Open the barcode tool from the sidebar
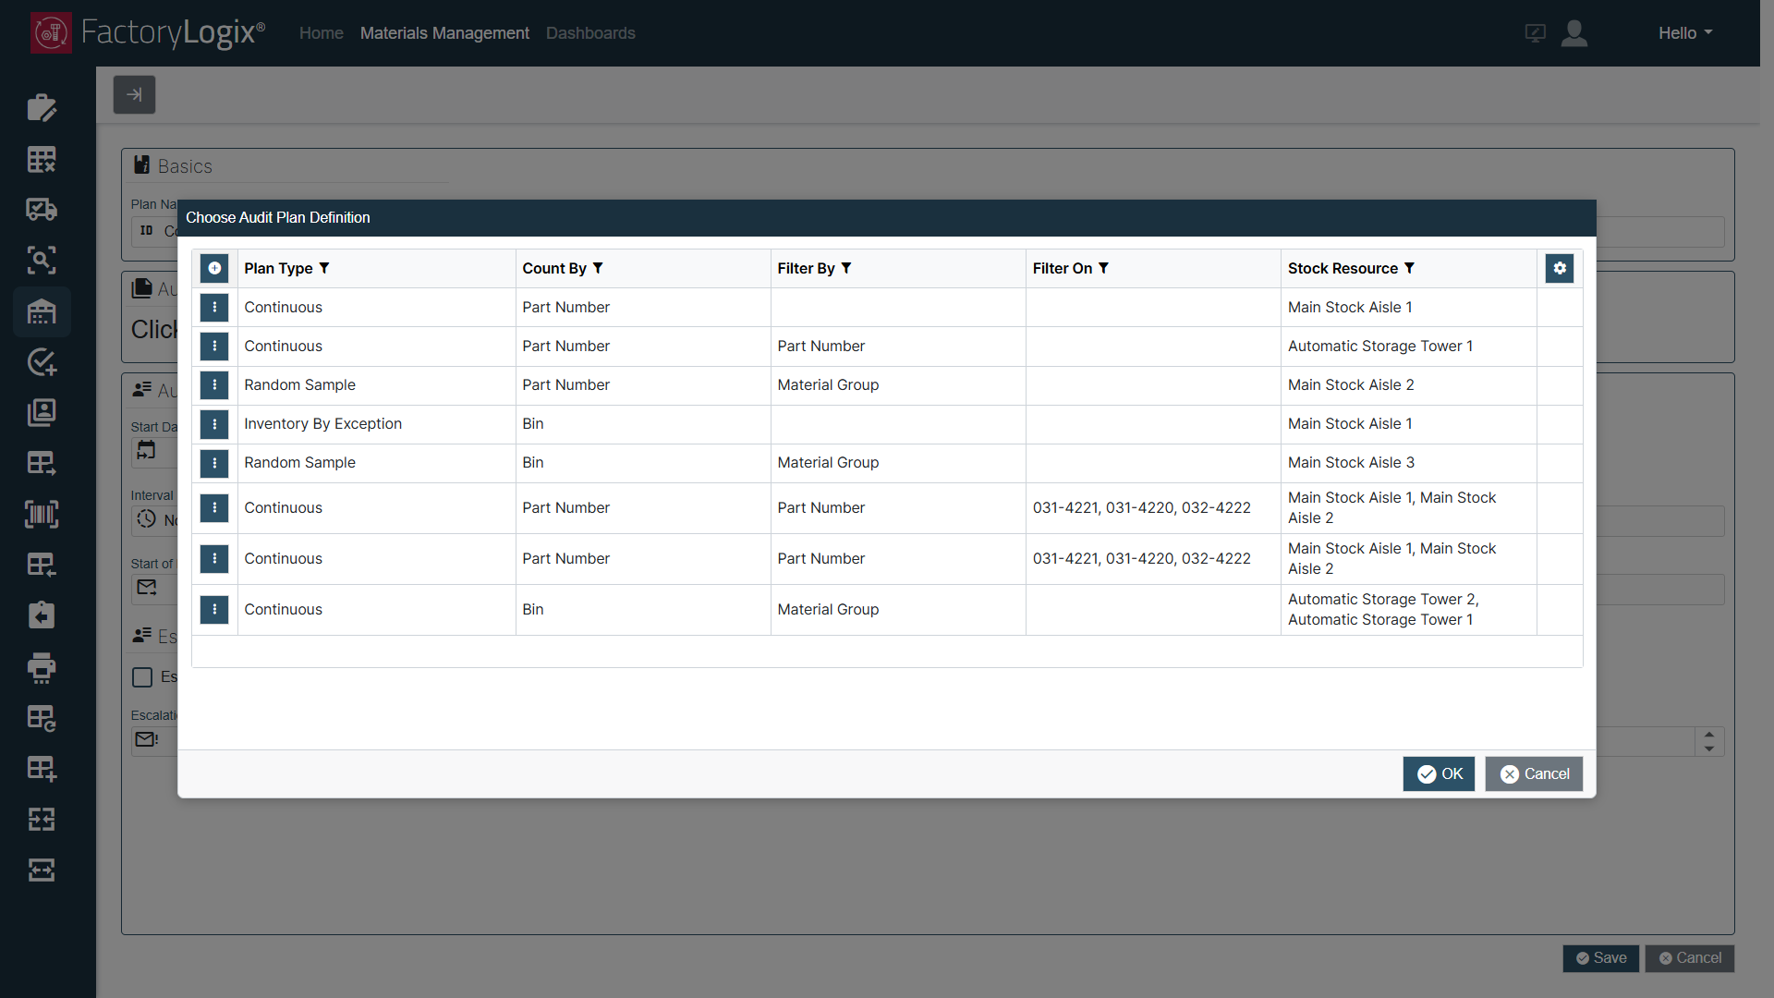1774x998 pixels. pos(42,515)
